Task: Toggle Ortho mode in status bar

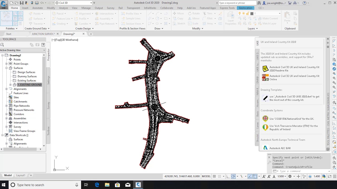Action: [228, 176]
